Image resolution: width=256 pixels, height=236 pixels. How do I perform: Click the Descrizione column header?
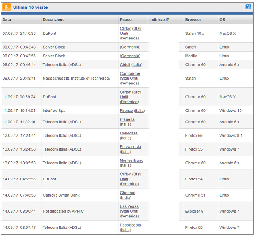(x=80, y=20)
